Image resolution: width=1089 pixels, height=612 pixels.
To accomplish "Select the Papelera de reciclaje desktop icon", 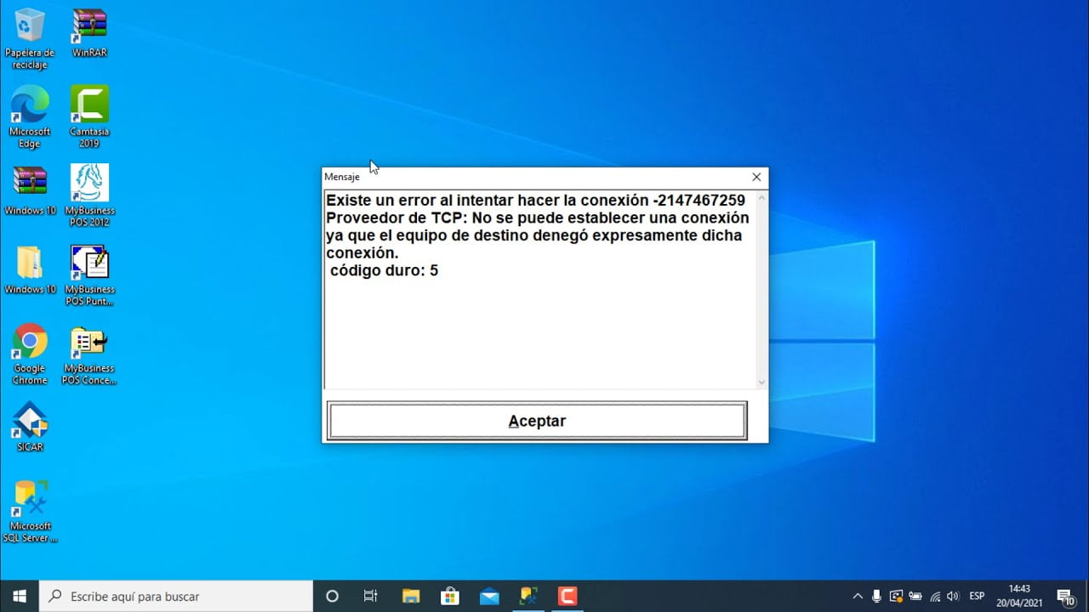I will click(x=30, y=39).
